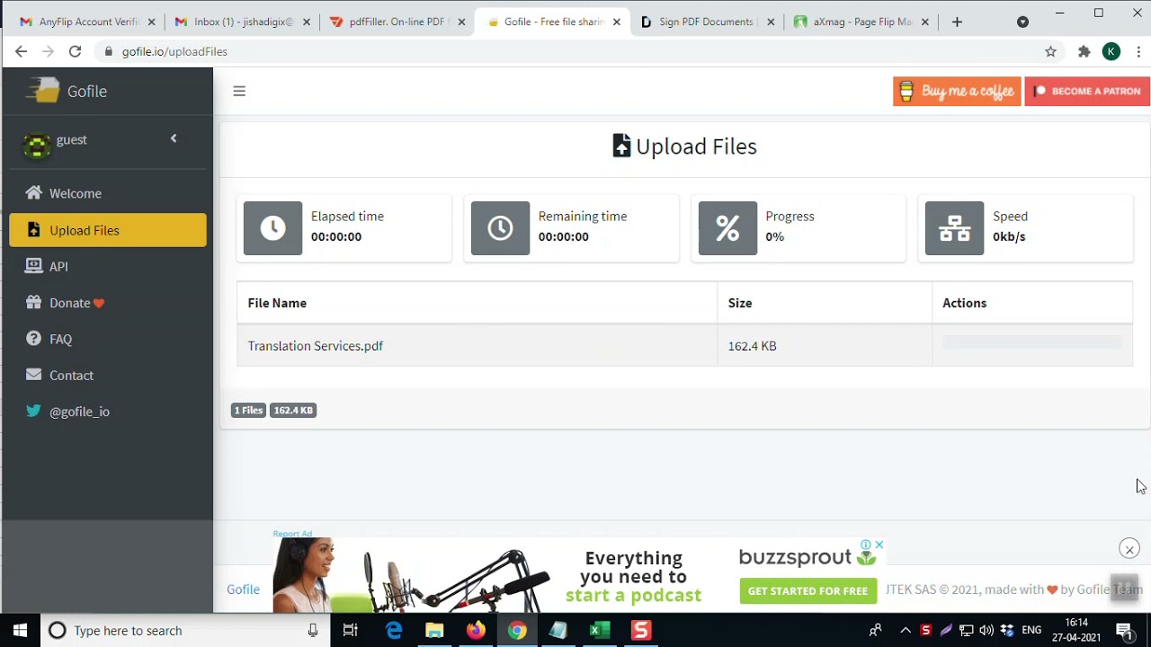1151x647 pixels.
Task: Toggle the hamburger sidebar menu
Action: pos(239,91)
